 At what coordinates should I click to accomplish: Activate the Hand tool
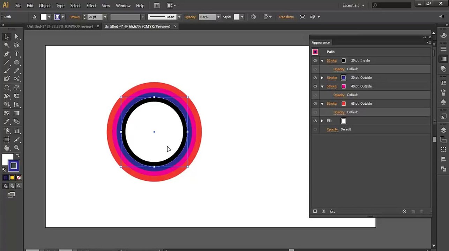click(7, 148)
